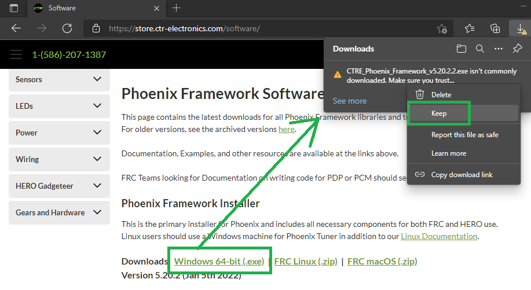
Task: Open a new tab with plus button
Action: (176, 8)
